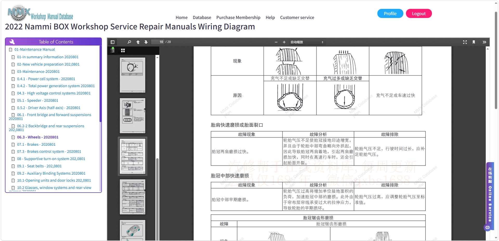The width and height of the screenshot is (499, 241).
Task: Open the Help menu item
Action: 270,17
